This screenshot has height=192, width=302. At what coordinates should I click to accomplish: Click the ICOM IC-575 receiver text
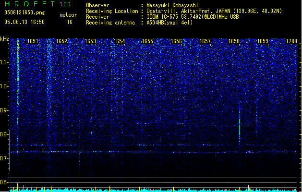pyautogui.click(x=193, y=17)
